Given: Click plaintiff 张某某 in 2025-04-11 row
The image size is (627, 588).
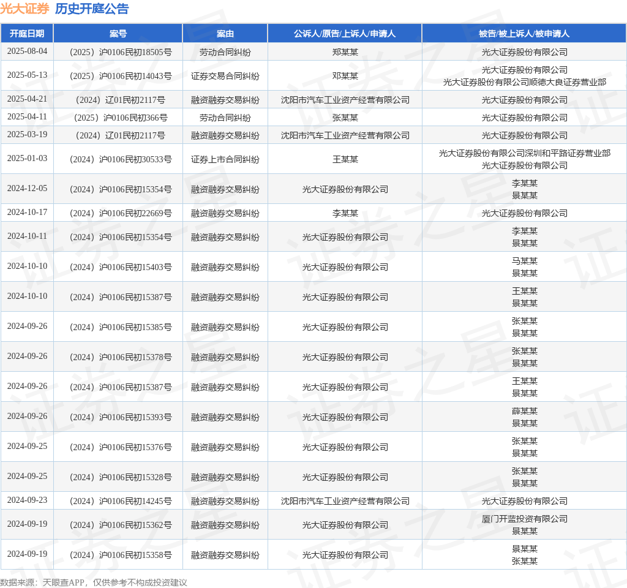Looking at the screenshot, I should click(x=345, y=118).
